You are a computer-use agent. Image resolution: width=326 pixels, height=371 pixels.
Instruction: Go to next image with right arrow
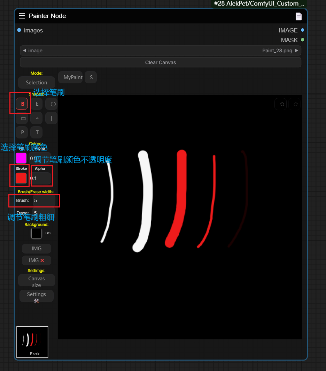pyautogui.click(x=297, y=51)
